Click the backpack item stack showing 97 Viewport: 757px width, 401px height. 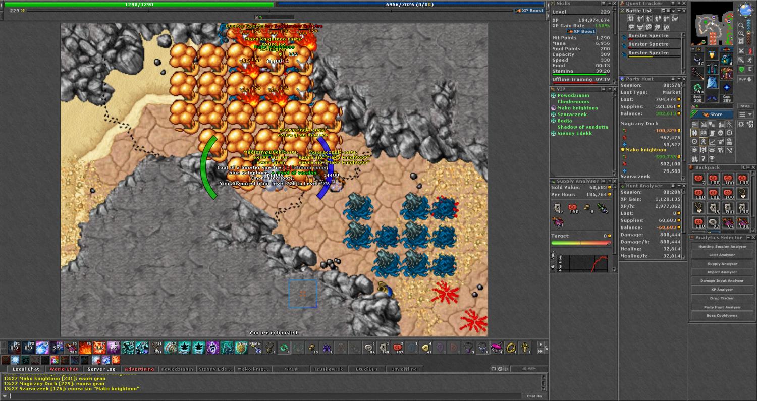point(713,222)
